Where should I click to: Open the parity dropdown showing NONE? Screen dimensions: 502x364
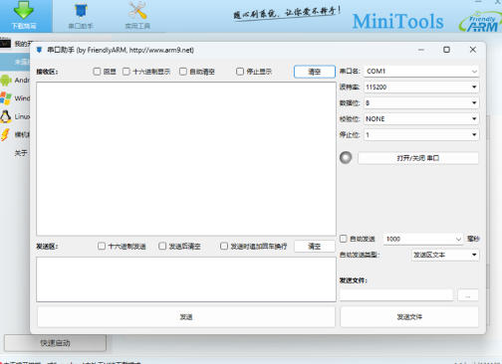(421, 119)
